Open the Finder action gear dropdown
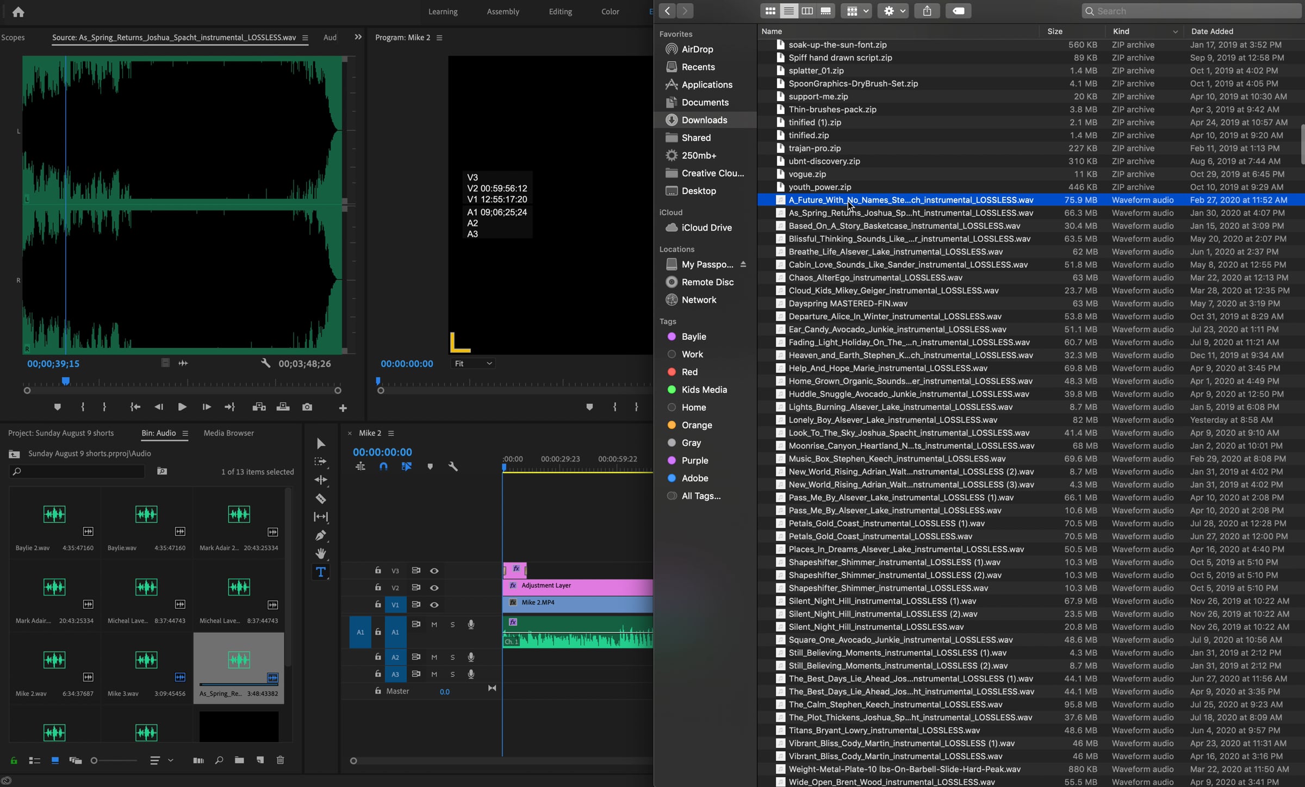 click(x=893, y=11)
